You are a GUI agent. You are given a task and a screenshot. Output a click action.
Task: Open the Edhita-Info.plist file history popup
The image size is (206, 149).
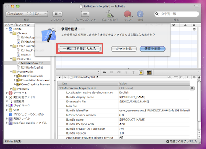(84, 77)
